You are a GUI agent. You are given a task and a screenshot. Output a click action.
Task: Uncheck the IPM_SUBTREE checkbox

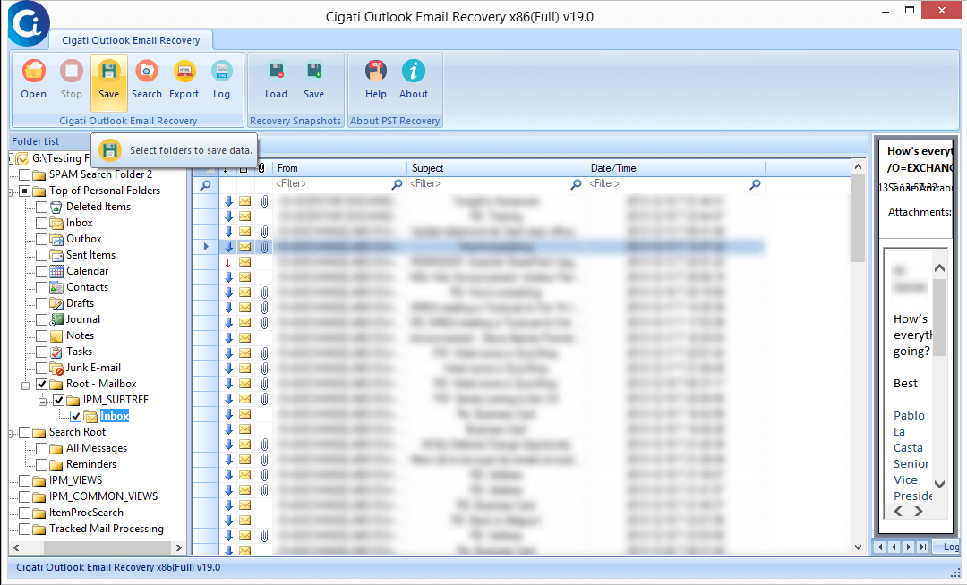[x=58, y=400]
